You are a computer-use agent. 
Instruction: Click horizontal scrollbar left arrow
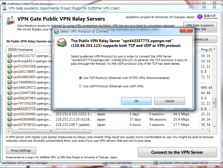9,131
